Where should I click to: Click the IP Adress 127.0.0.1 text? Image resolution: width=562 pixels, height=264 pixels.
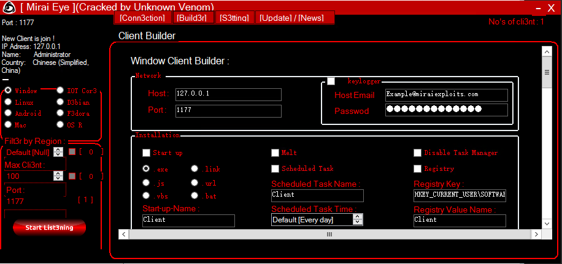click(31, 47)
